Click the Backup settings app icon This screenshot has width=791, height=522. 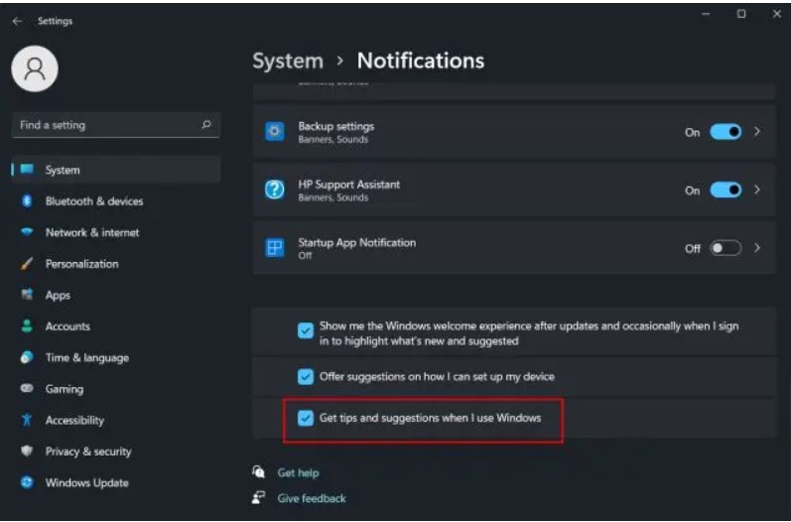click(276, 132)
